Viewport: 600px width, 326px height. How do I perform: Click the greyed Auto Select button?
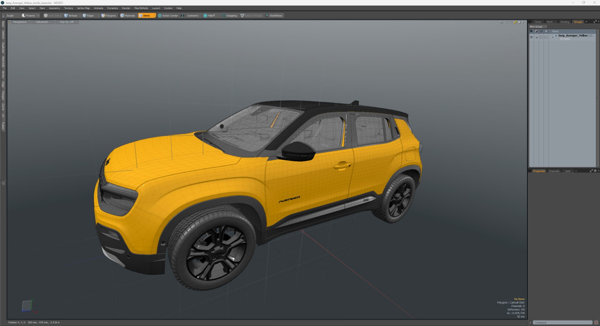point(53,16)
